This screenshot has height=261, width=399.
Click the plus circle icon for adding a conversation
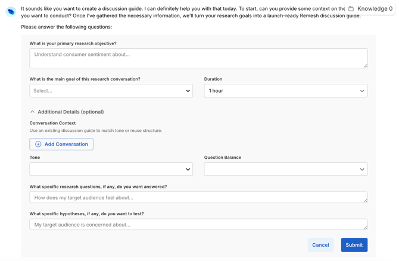point(38,144)
